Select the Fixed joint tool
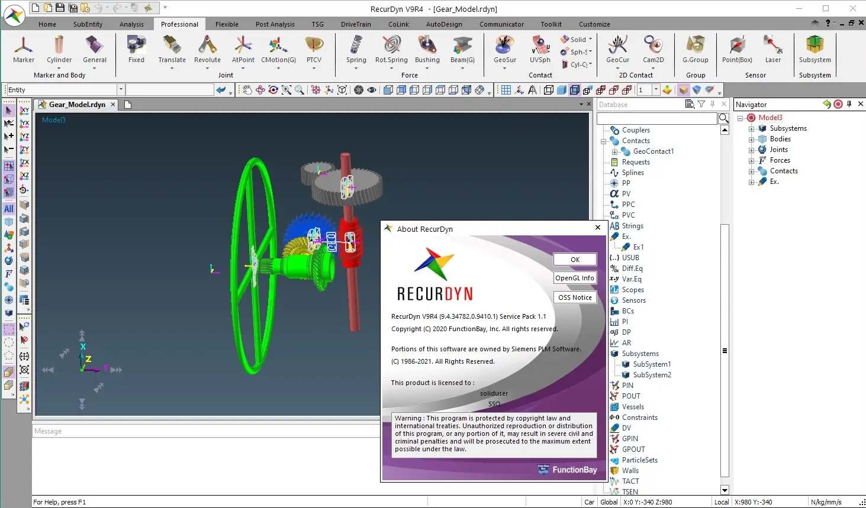The image size is (866, 508). coord(137,49)
